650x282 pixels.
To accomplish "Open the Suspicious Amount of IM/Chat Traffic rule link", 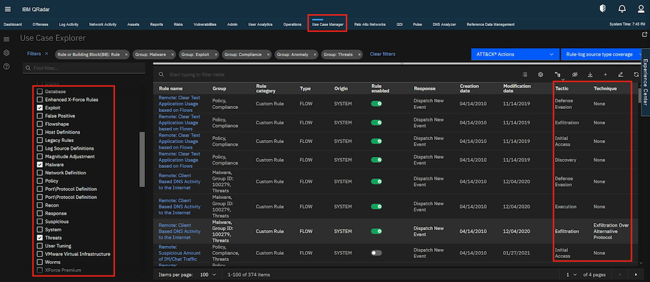I will (179, 253).
